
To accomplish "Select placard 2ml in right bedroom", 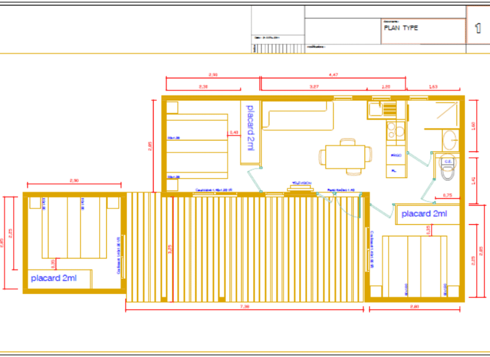I will click(424, 213).
